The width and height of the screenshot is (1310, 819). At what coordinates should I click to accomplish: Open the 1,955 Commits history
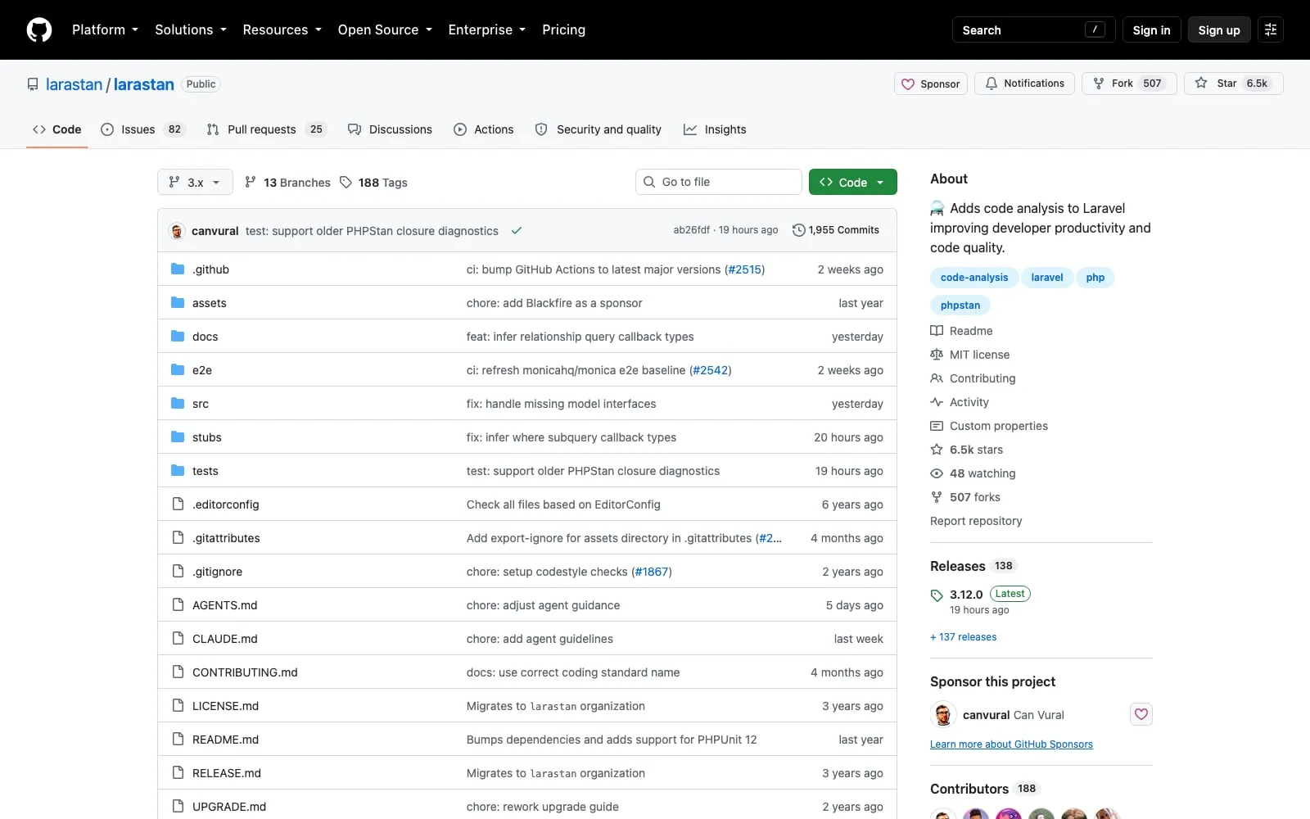coord(836,230)
